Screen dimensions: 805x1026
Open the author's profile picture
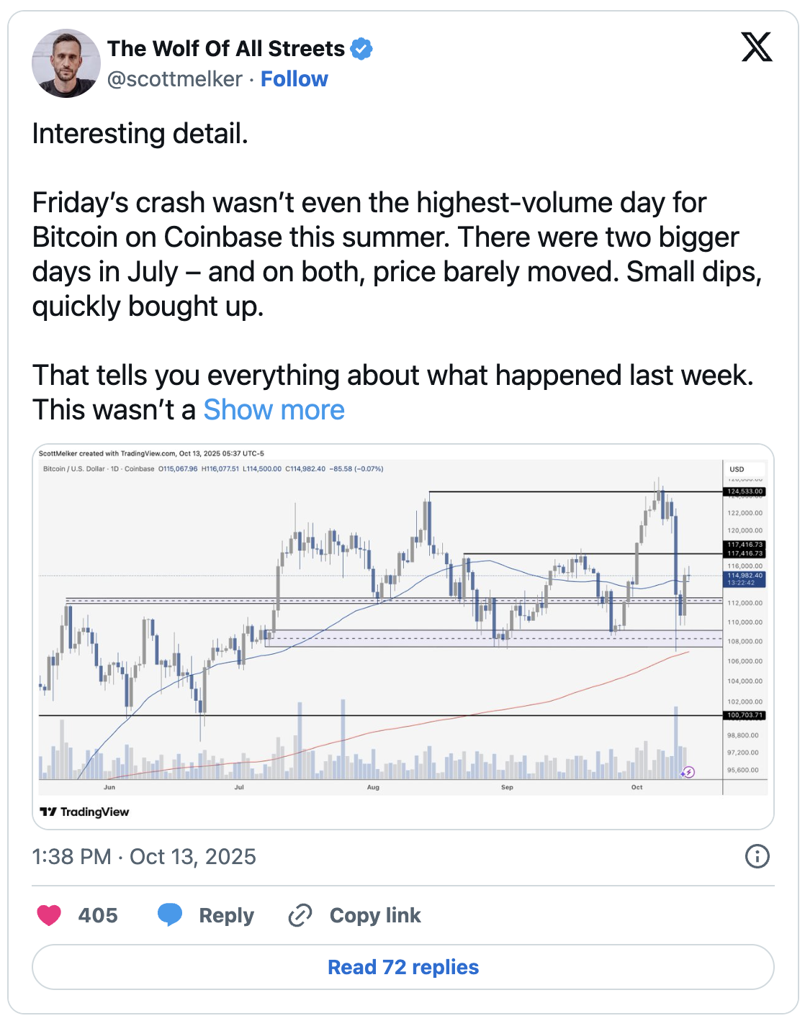(66, 63)
